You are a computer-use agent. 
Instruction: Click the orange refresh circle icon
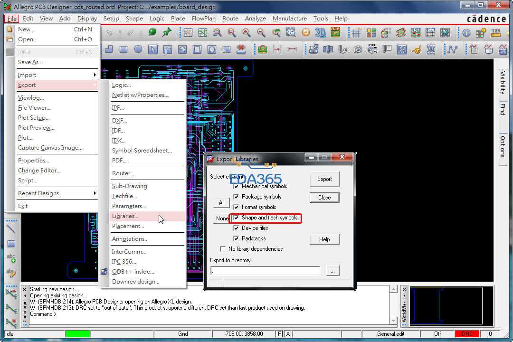click(306, 32)
